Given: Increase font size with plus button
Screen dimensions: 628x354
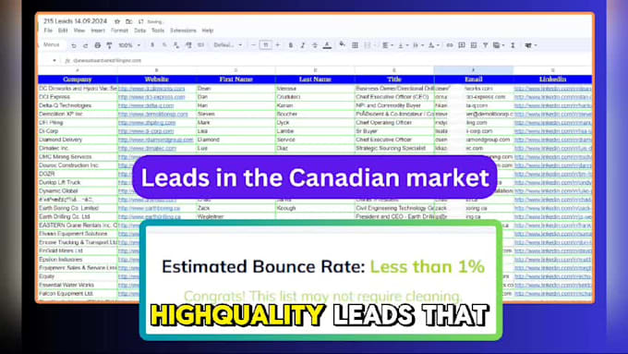Looking at the screenshot, I should [x=278, y=45].
